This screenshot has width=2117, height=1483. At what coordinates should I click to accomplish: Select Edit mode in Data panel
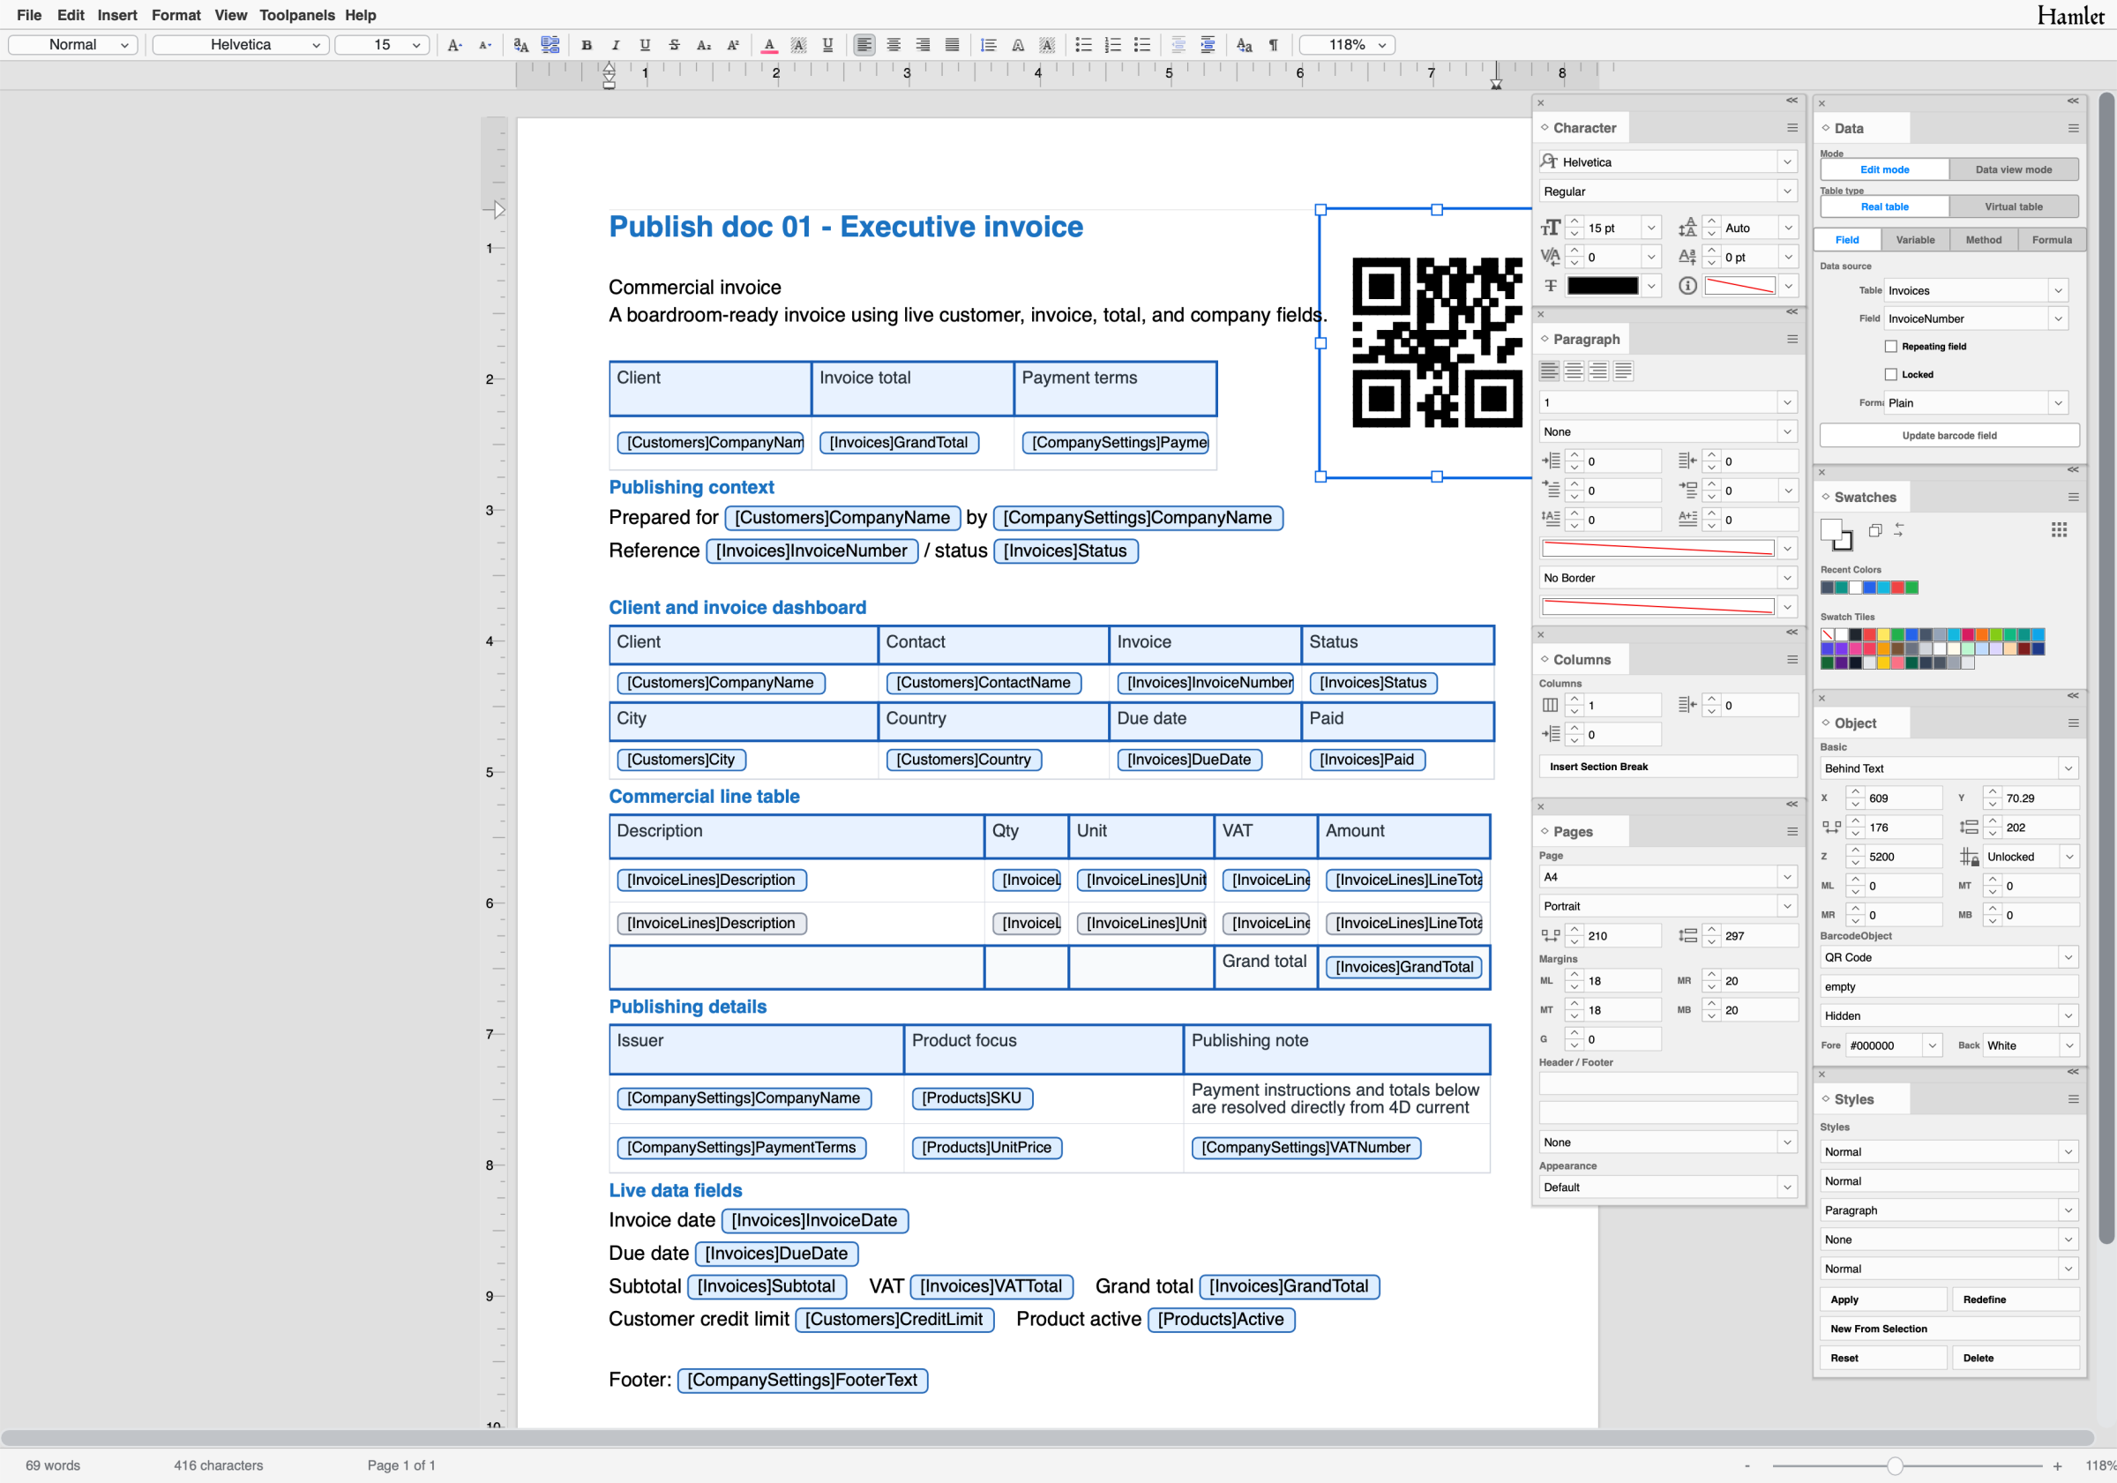click(x=1885, y=169)
